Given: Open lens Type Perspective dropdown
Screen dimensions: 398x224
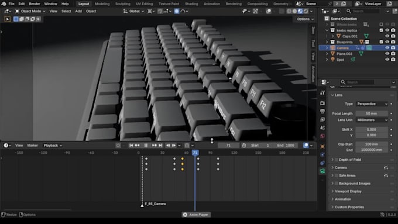Looking at the screenshot, I should 372,104.
